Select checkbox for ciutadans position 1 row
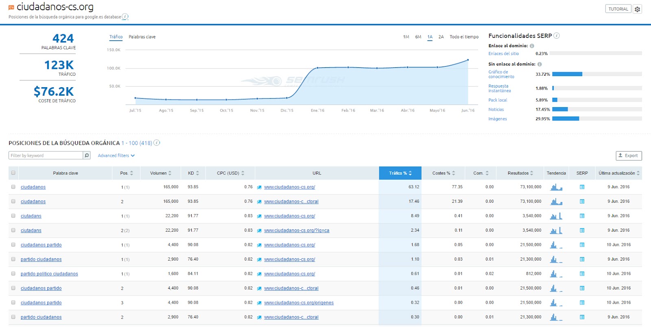The height and width of the screenshot is (327, 651). point(13,216)
